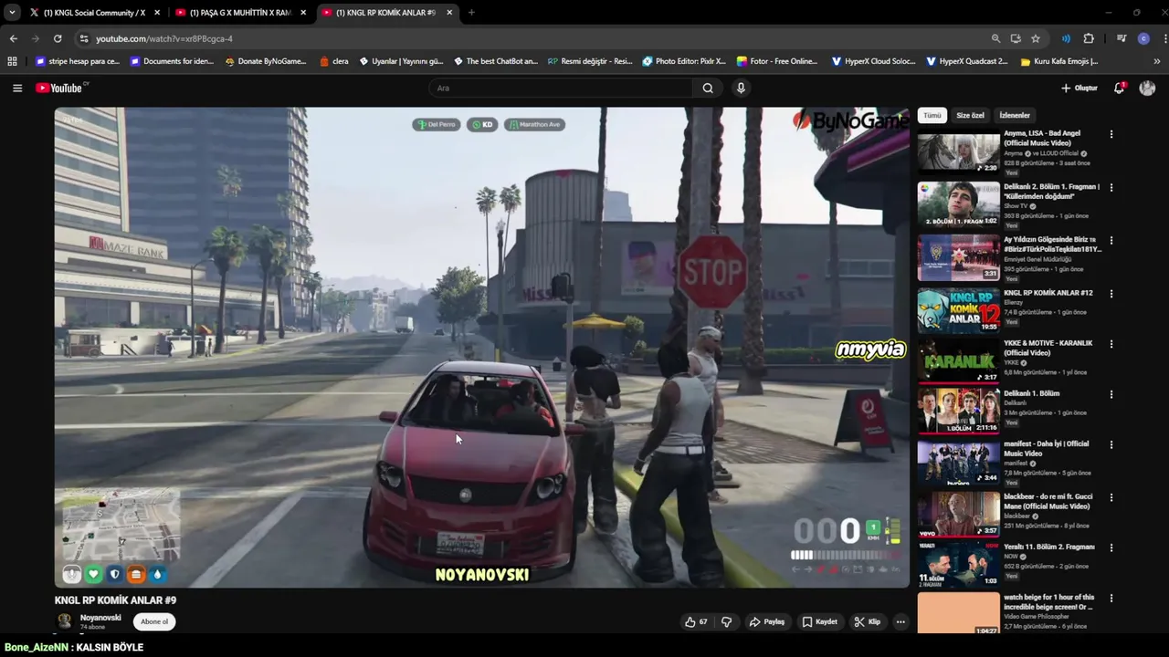This screenshot has width=1169, height=657.
Task: Start voice search with microphone icon
Action: [x=741, y=88]
